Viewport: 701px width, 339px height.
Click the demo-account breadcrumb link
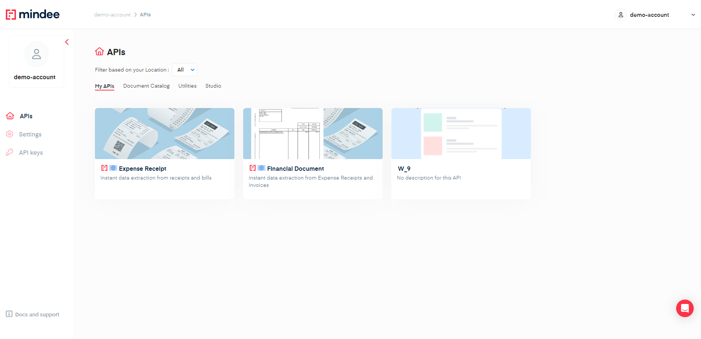(112, 15)
